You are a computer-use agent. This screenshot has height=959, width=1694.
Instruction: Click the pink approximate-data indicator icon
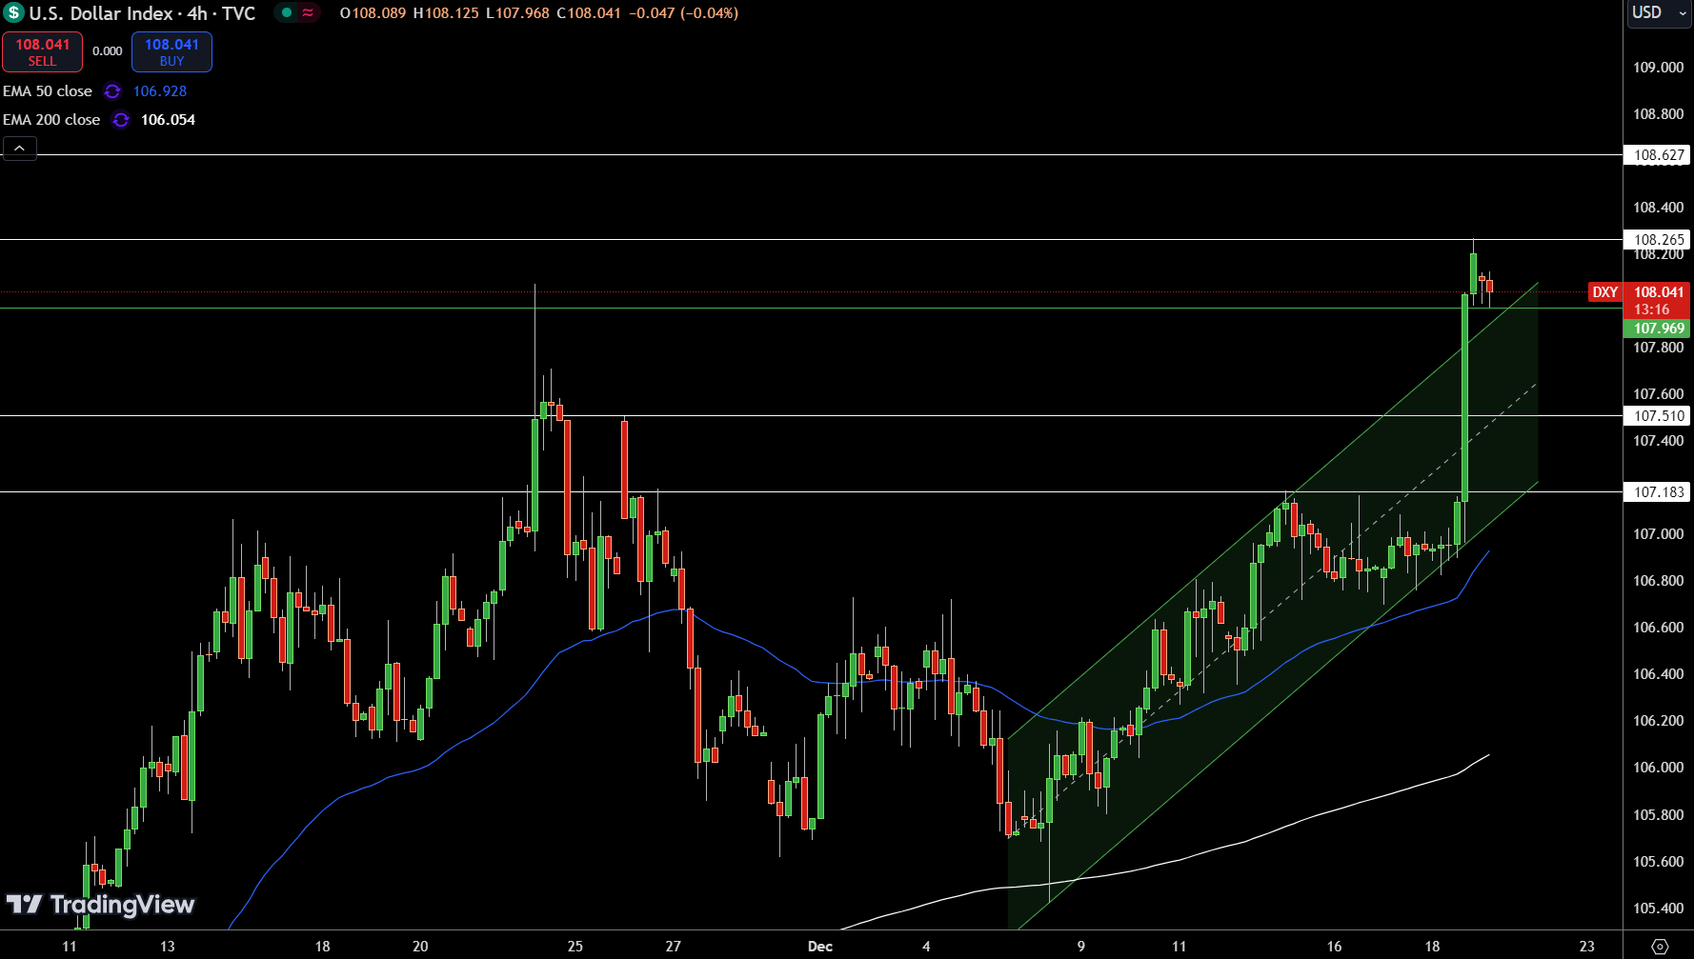point(308,13)
